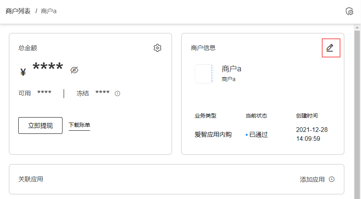The image size is (361, 199).
Task: Click the 商户a breadcrumb text
Action: click(x=49, y=11)
